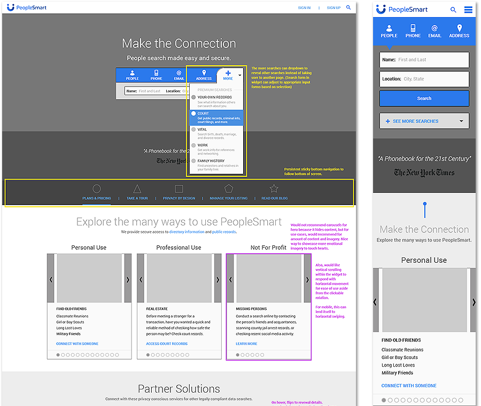Click the Manage Your Listing nav label
The image size is (481, 406).
229,198
